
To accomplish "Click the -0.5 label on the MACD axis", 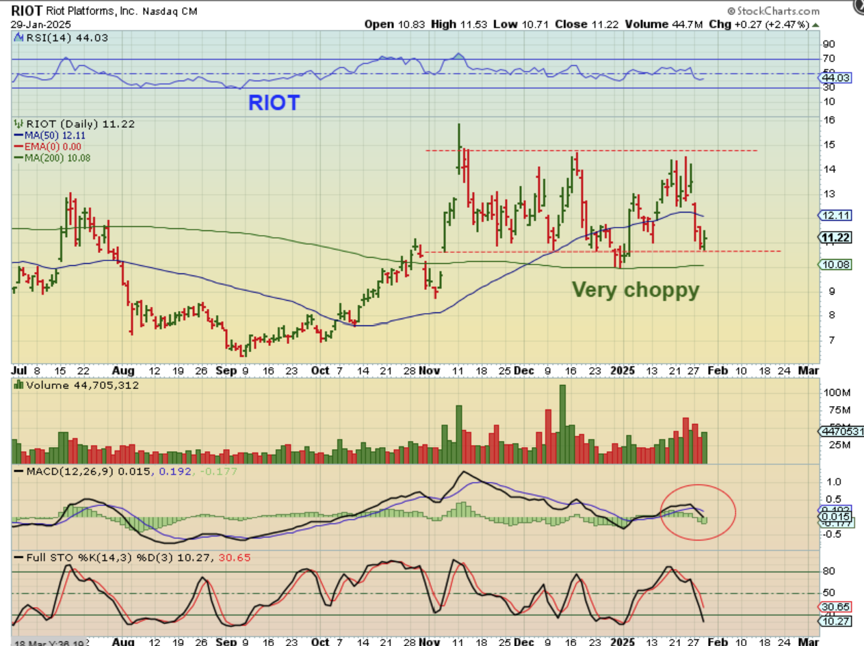I will point(831,535).
